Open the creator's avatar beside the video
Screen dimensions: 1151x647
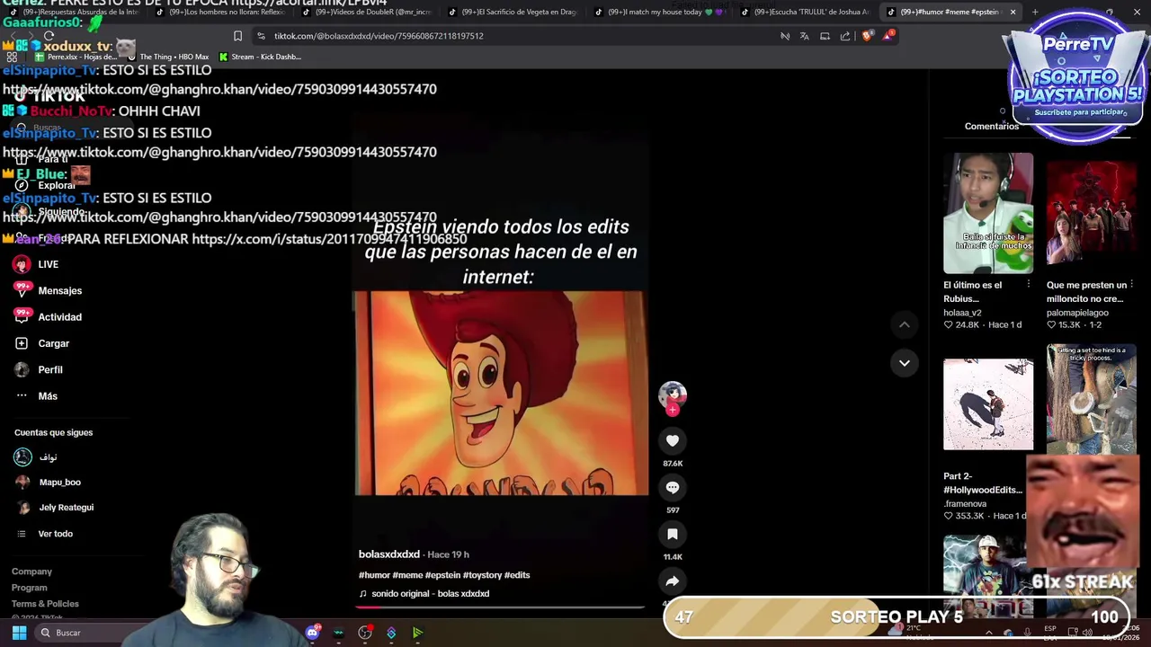point(673,394)
